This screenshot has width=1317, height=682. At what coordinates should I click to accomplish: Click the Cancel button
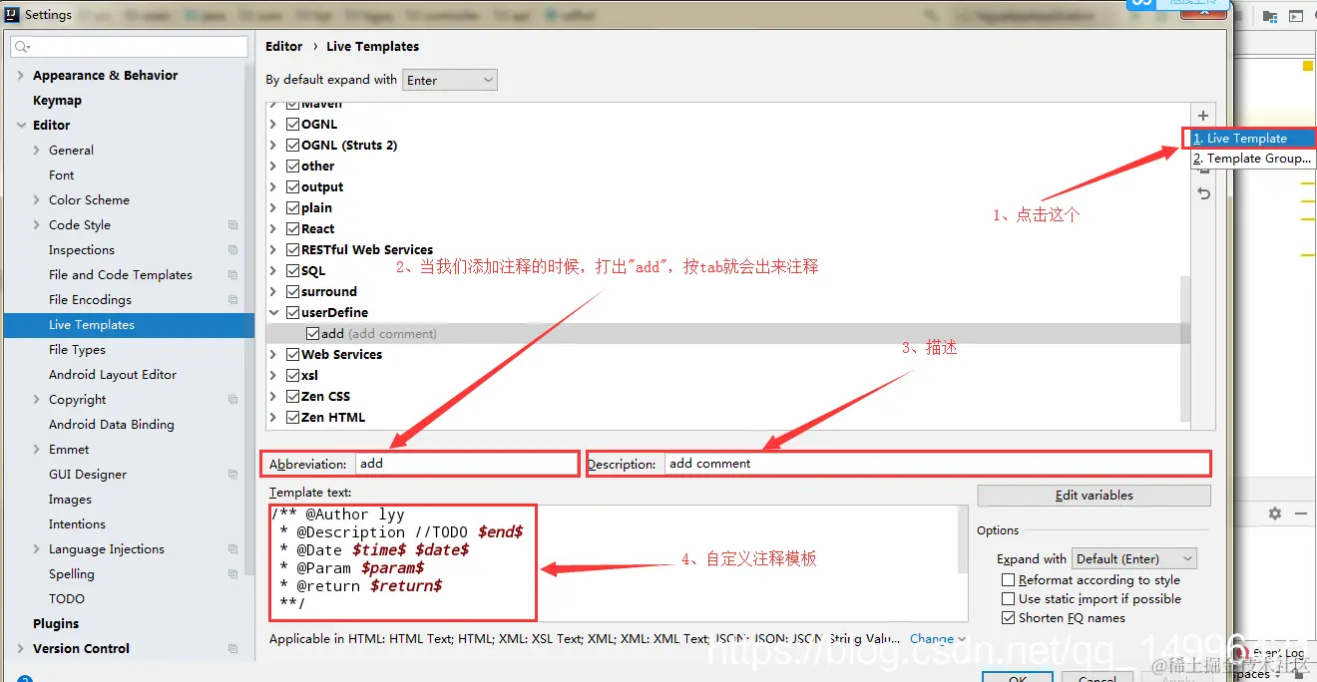[1097, 677]
